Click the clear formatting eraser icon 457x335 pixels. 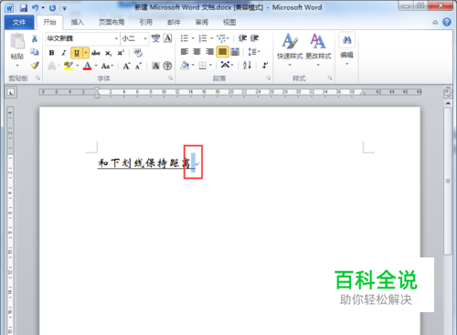click(x=138, y=53)
